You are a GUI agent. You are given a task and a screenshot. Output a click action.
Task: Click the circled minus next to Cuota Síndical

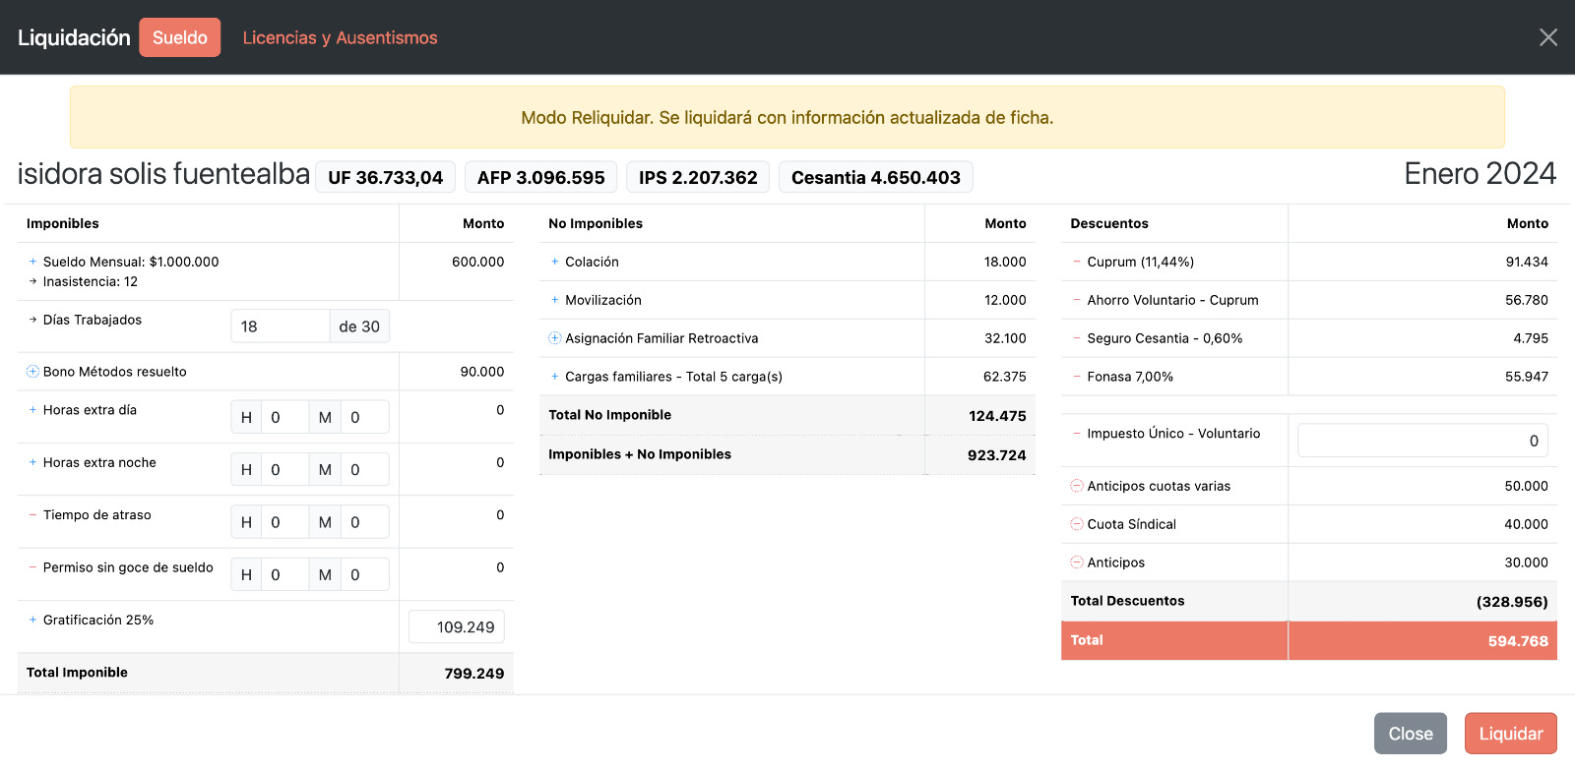click(x=1077, y=524)
